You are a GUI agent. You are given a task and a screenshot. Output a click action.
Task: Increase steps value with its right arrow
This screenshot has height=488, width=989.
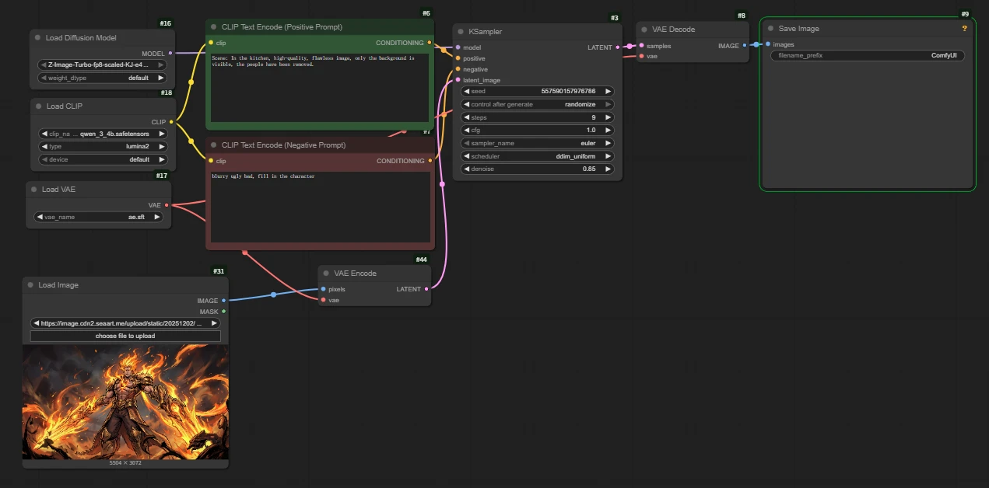(608, 117)
